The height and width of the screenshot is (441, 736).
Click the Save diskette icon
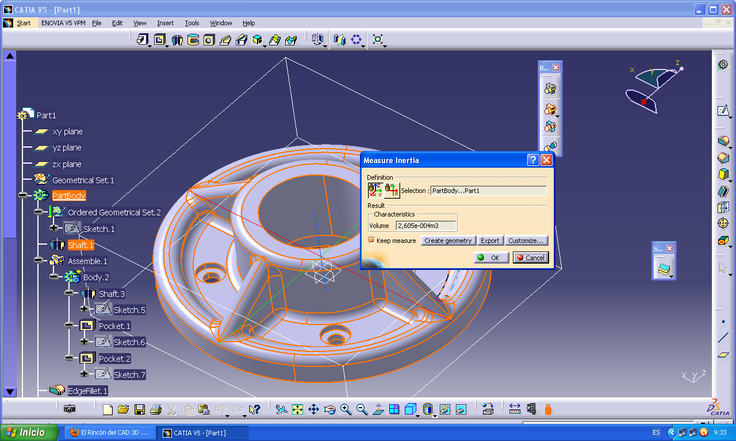coord(140,409)
